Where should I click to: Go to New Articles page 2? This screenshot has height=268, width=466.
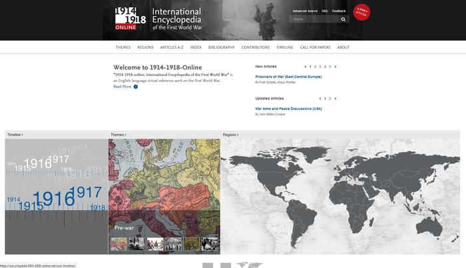click(x=315, y=67)
